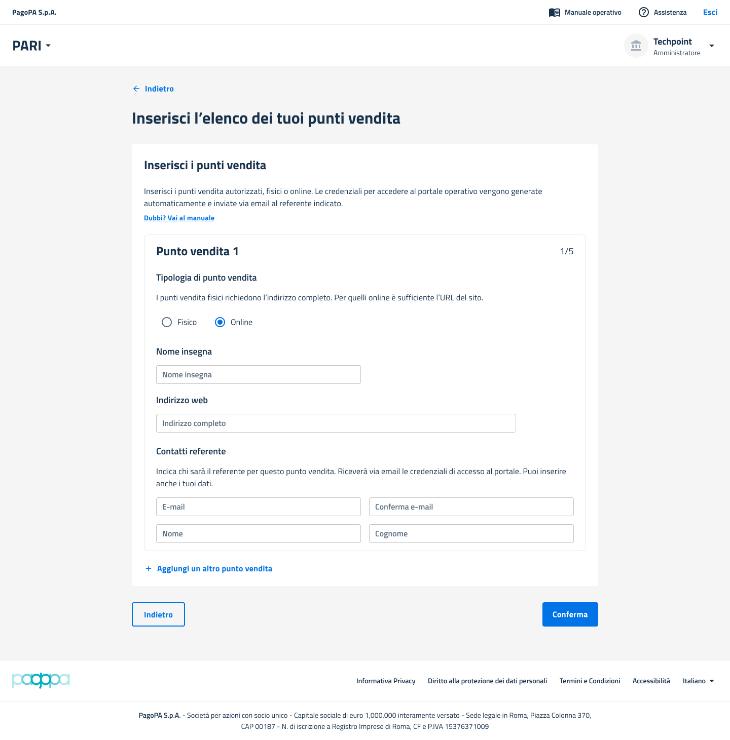
Task: Click the Manuale operativo book icon
Action: point(554,13)
